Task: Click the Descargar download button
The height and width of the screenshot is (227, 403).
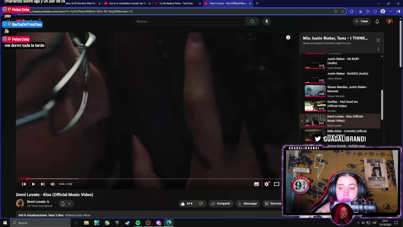Action: (248, 204)
